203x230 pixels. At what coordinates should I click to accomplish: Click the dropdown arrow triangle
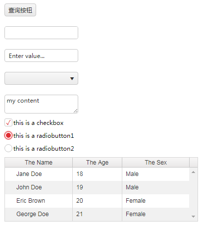click(x=72, y=79)
